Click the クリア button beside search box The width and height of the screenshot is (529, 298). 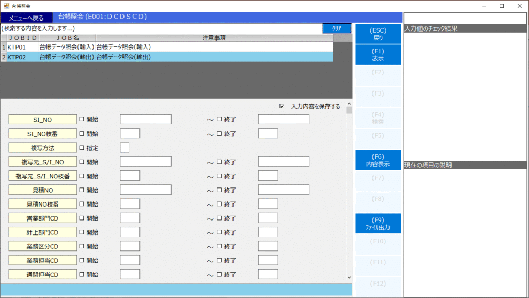pos(337,28)
